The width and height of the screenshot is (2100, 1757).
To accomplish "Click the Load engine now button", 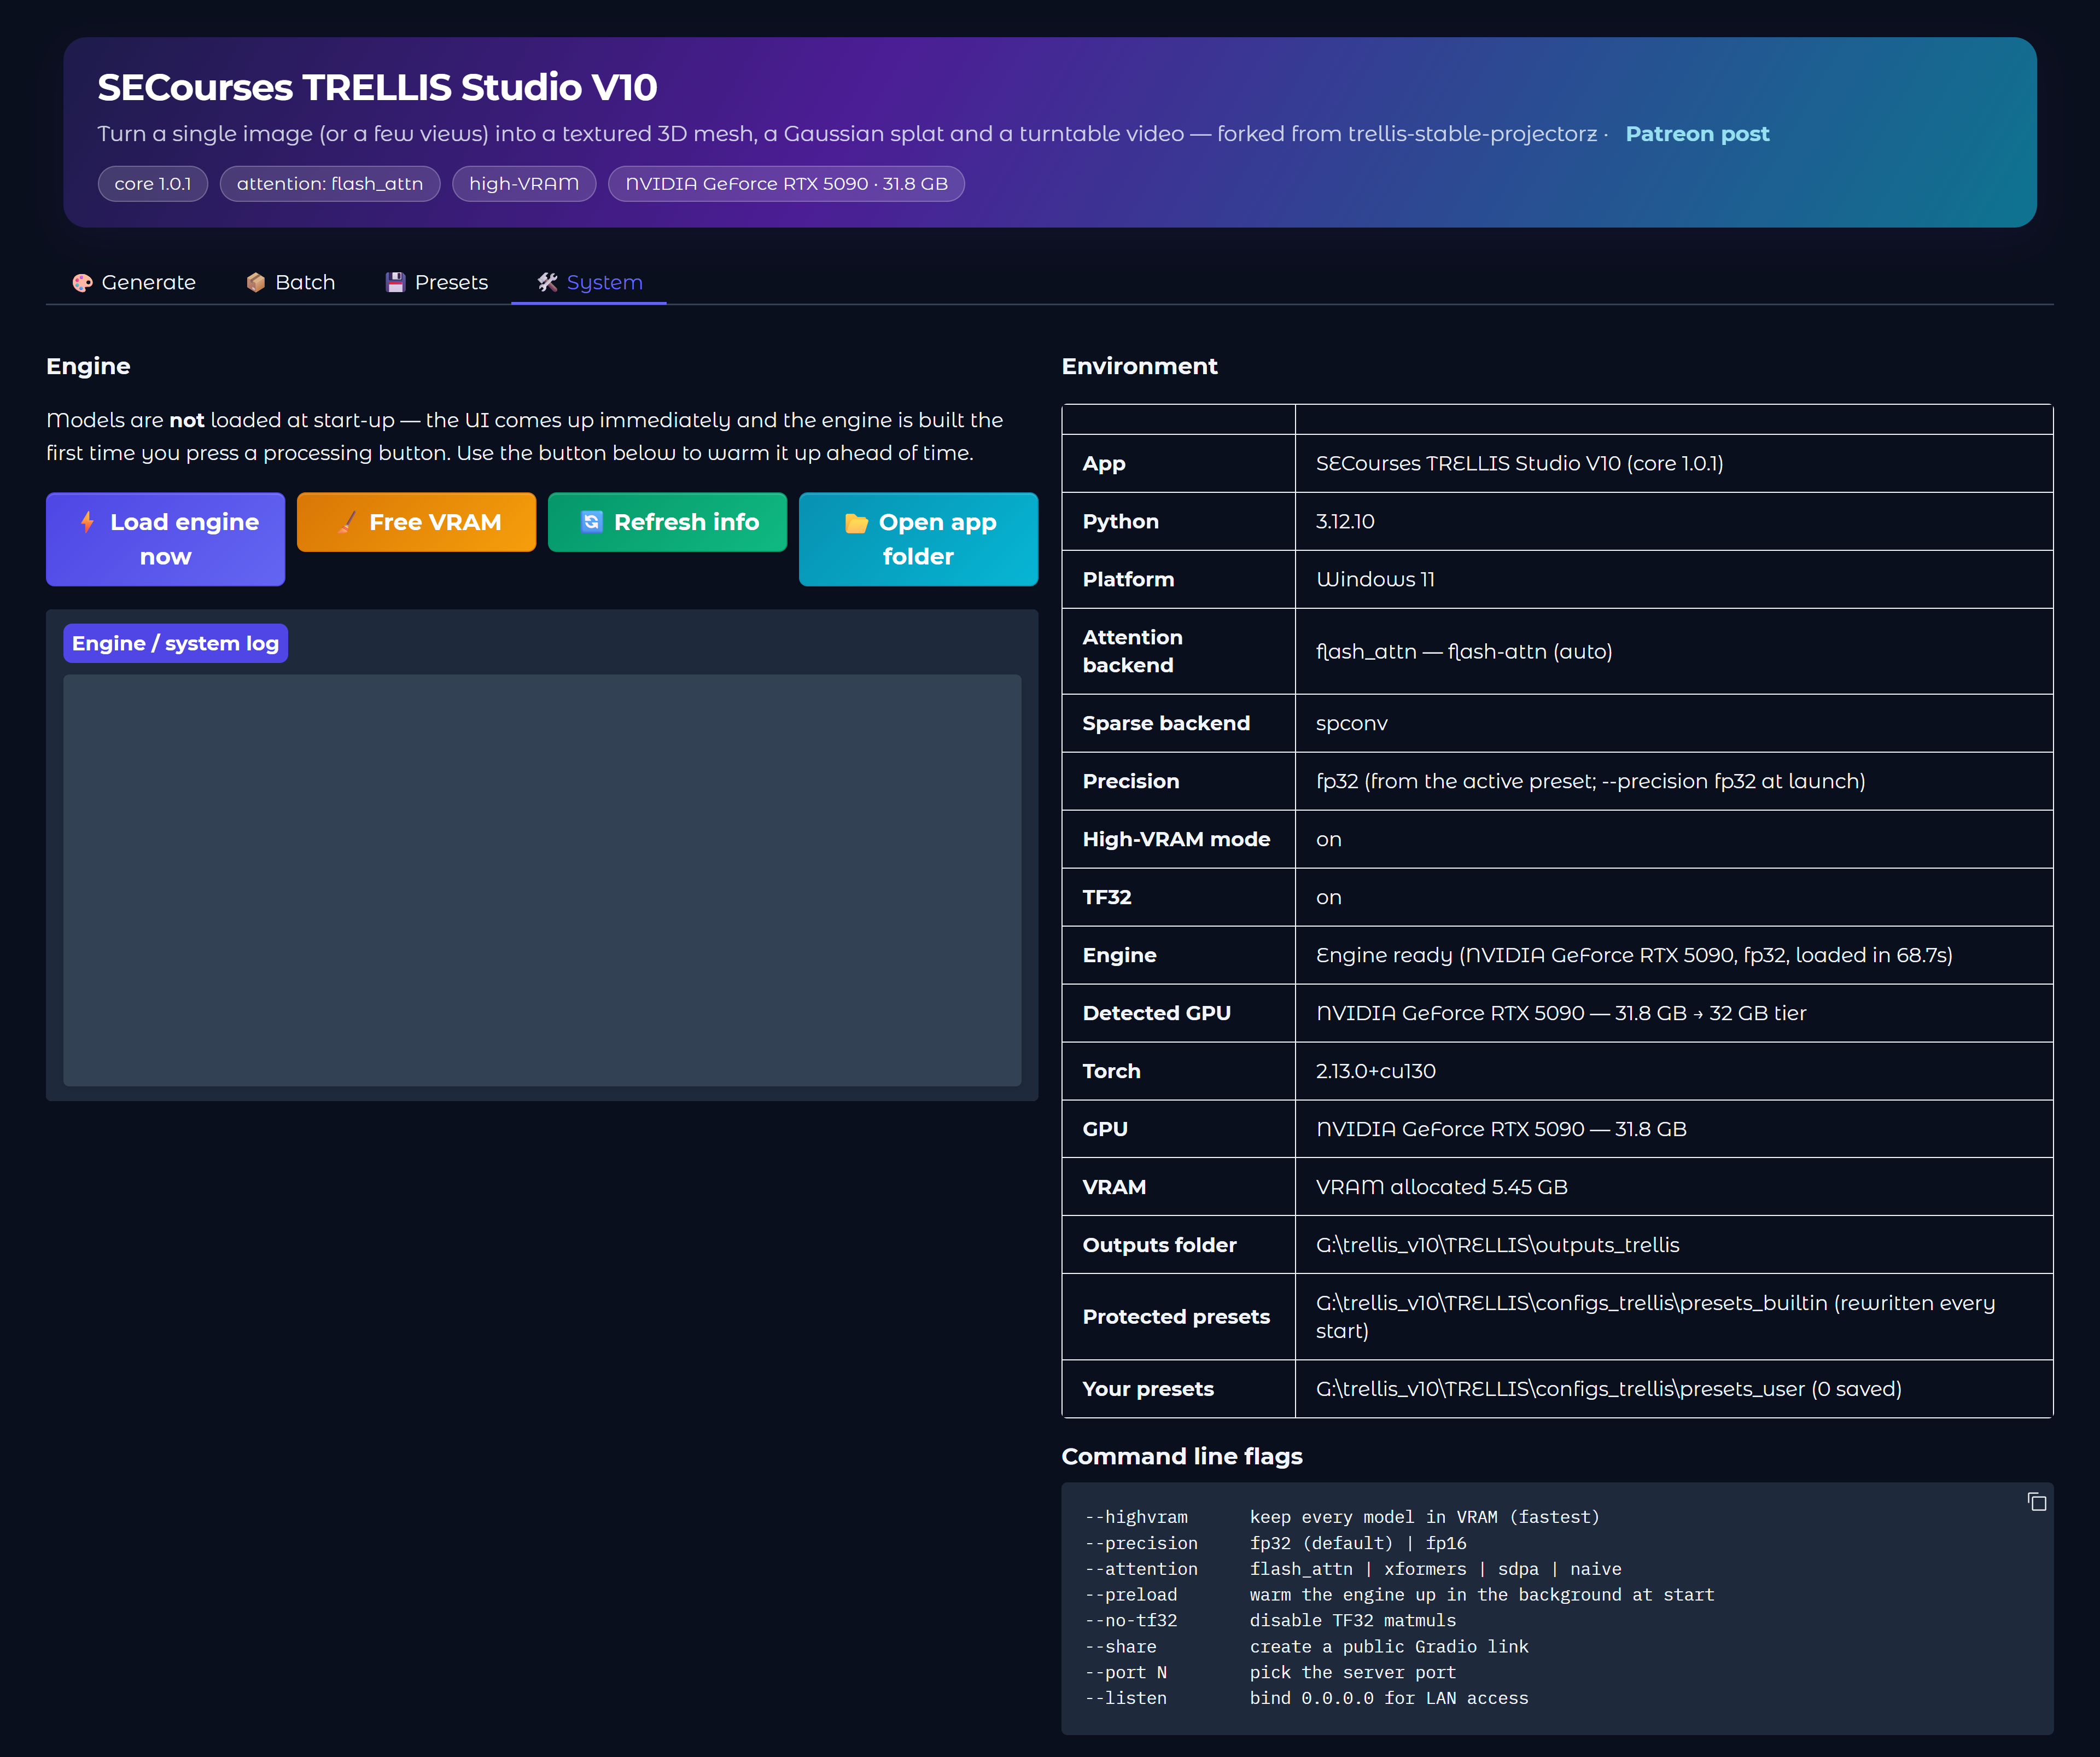I will pyautogui.click(x=166, y=539).
